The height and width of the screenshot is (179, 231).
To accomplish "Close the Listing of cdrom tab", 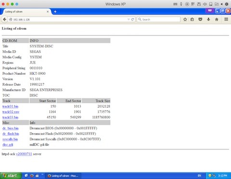I will pos(48,12).
